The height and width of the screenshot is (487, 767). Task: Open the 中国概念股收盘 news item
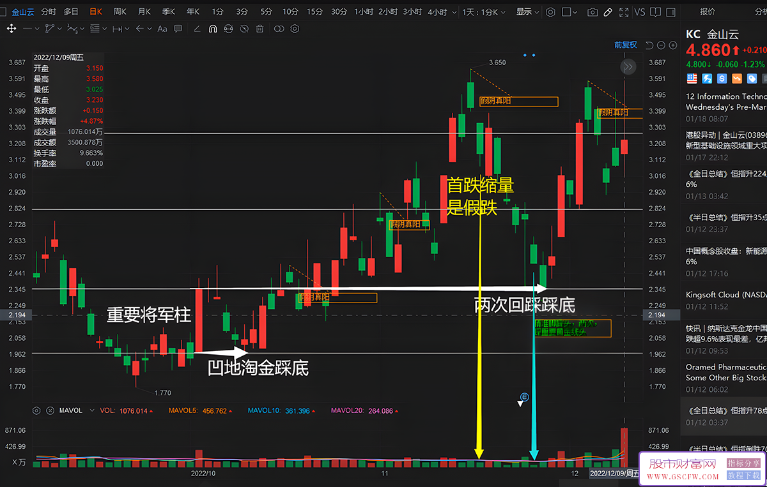726,262
